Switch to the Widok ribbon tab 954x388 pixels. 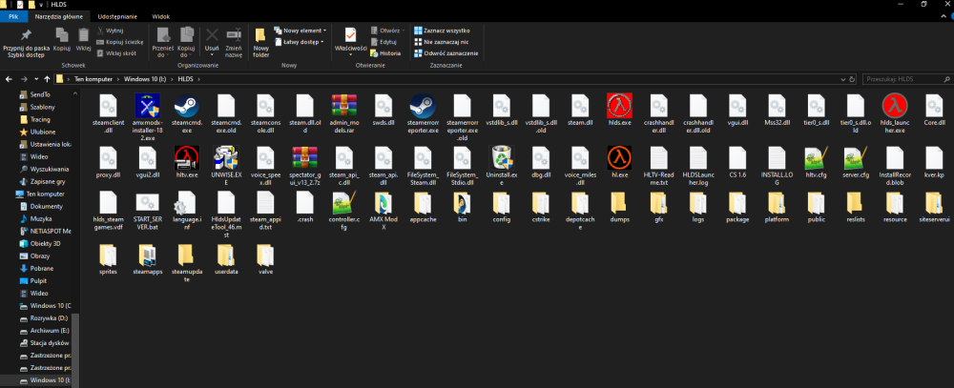[x=161, y=17]
